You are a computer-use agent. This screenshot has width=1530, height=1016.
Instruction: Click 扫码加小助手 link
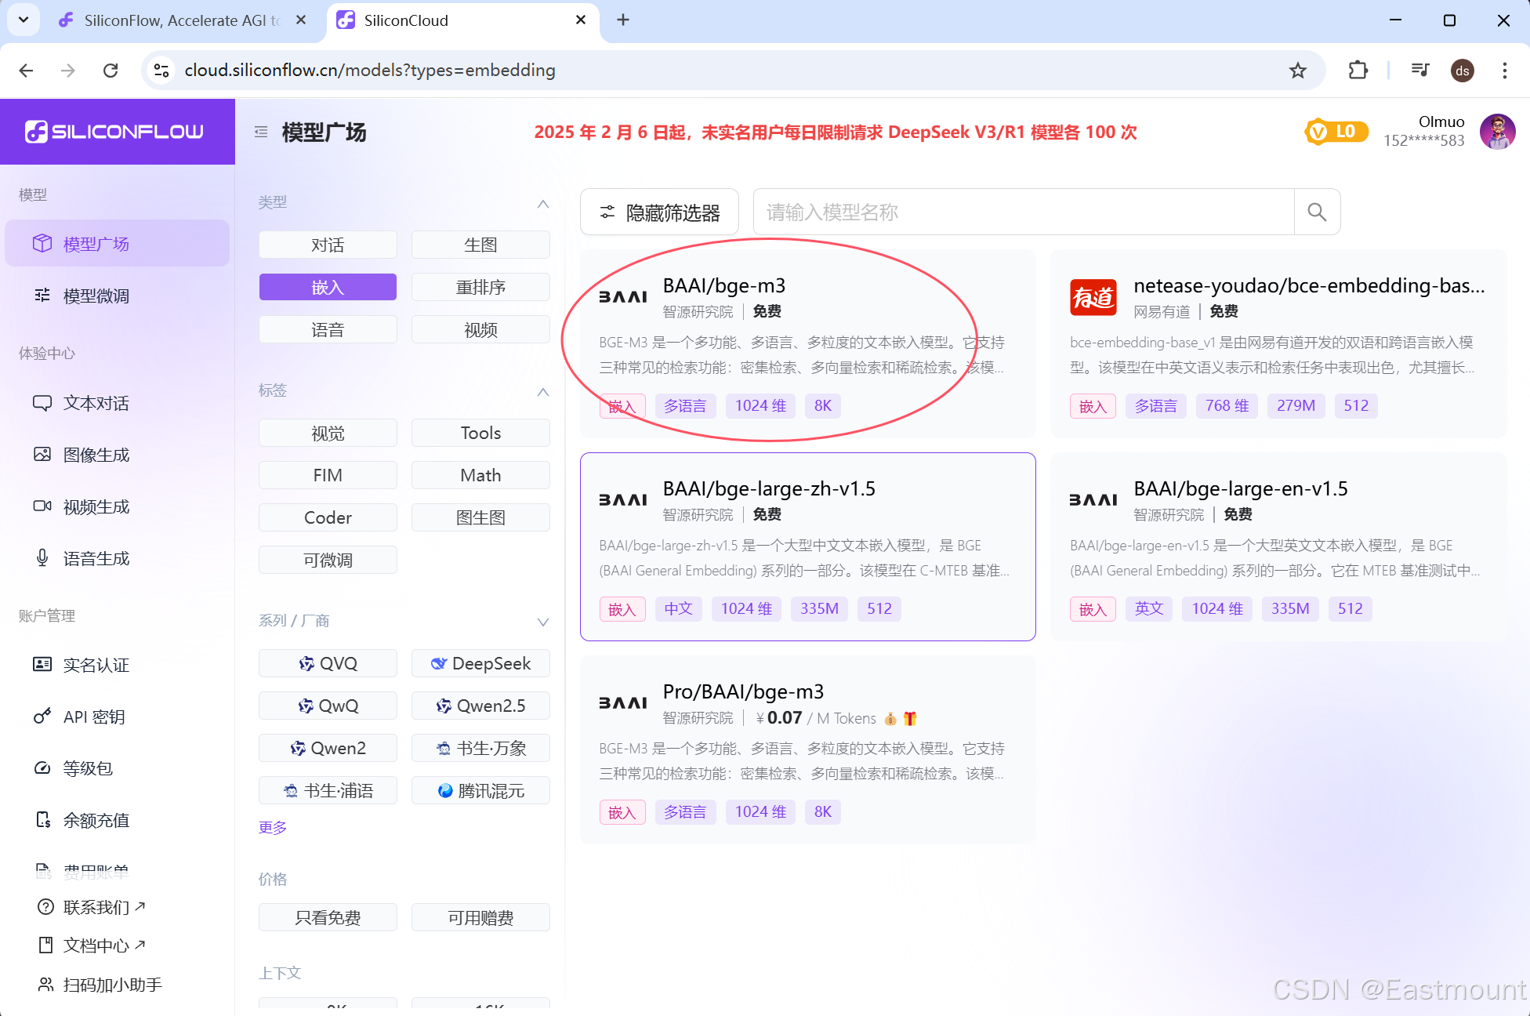pos(100,985)
